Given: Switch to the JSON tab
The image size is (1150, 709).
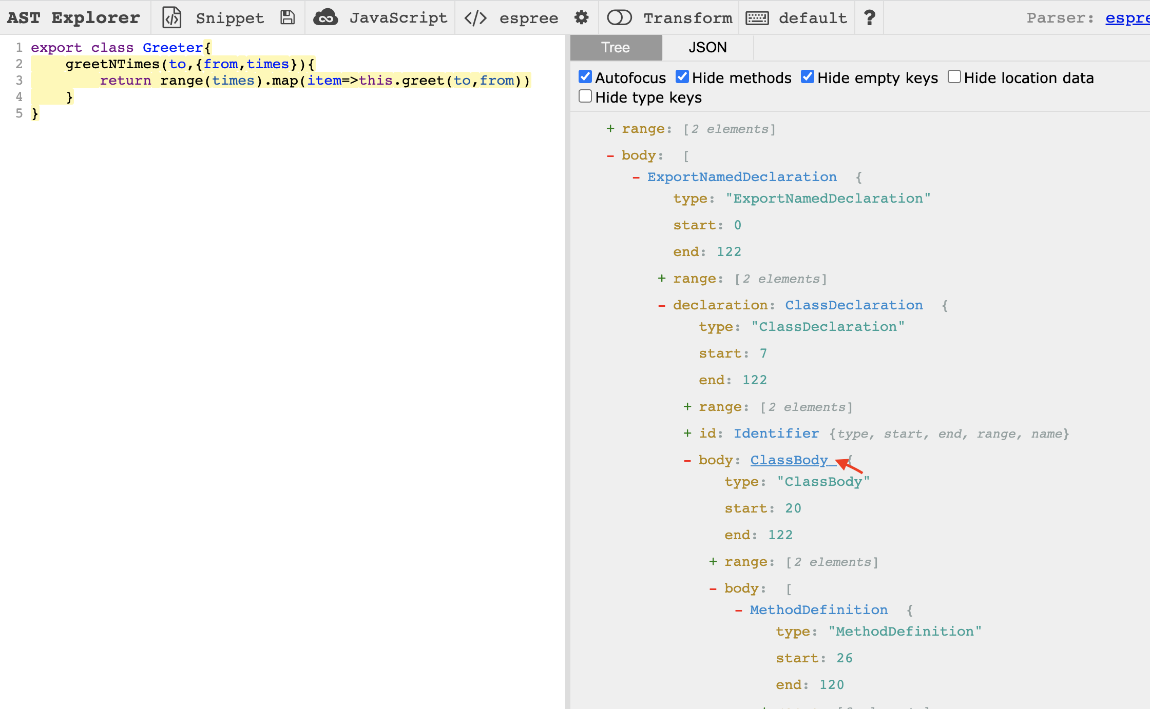Looking at the screenshot, I should 707,48.
